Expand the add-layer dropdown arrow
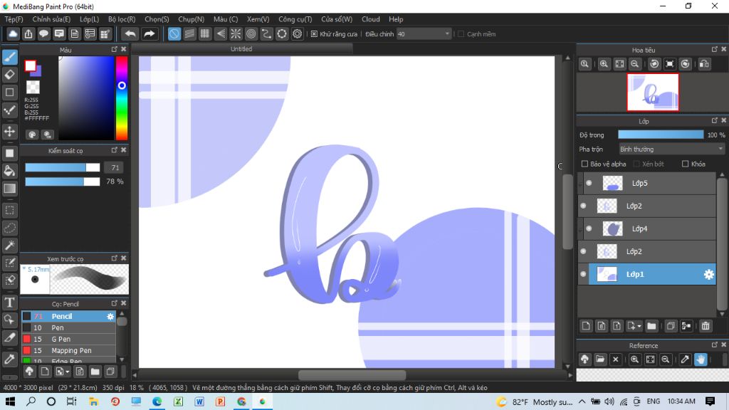Viewport: 729px width, 410px height. pos(640,326)
